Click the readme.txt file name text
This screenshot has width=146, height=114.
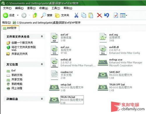point(67,72)
